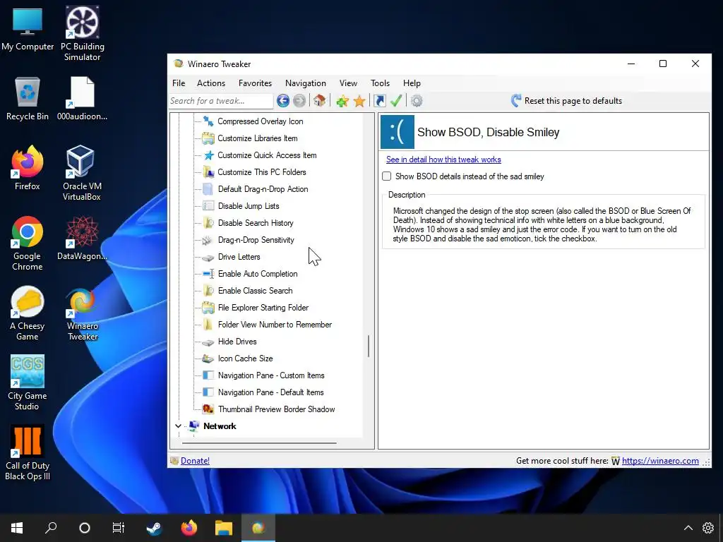Select the Recycle Bin desktop icon
The width and height of the screenshot is (723, 542).
click(x=28, y=99)
